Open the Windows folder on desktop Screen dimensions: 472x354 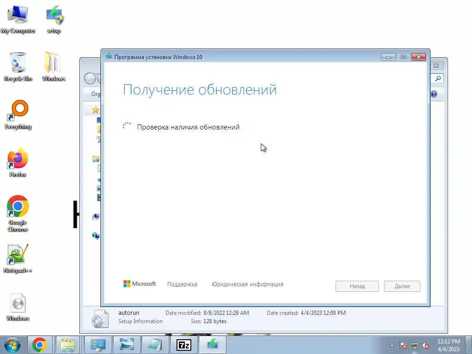point(53,66)
